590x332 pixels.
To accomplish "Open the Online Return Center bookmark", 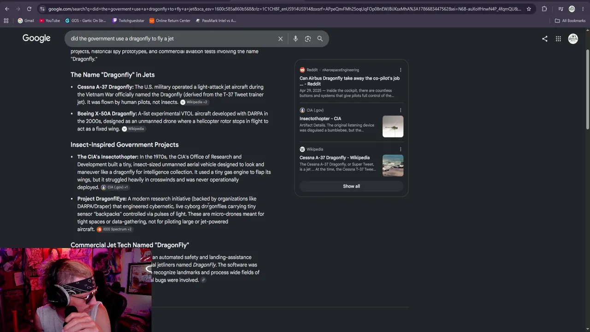I will (x=170, y=21).
